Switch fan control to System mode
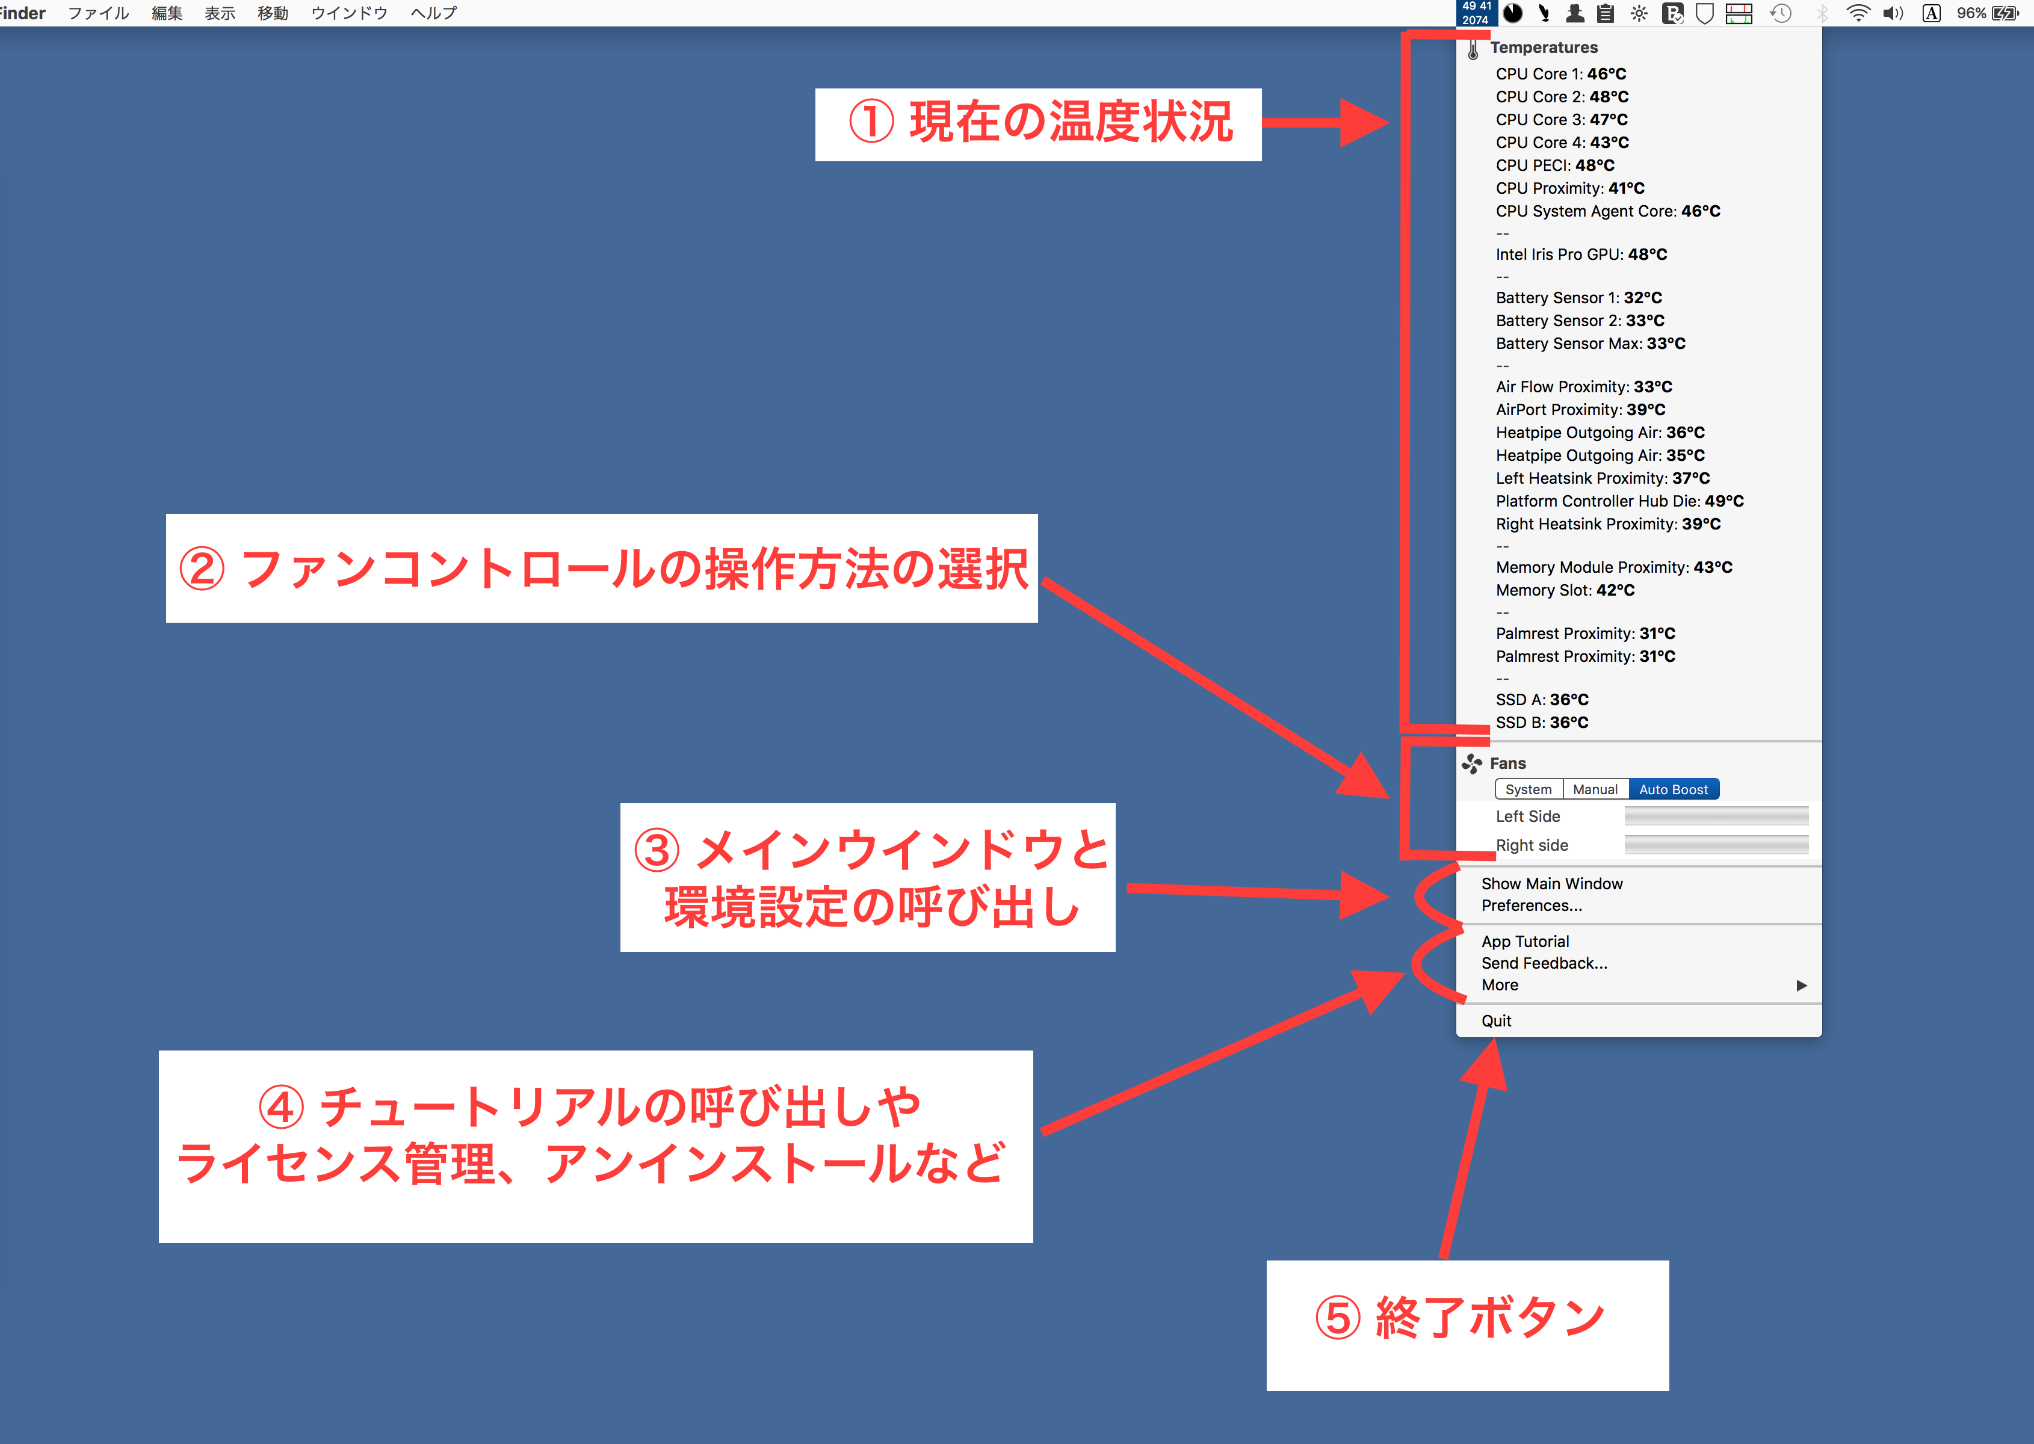This screenshot has width=2034, height=1444. [1528, 789]
